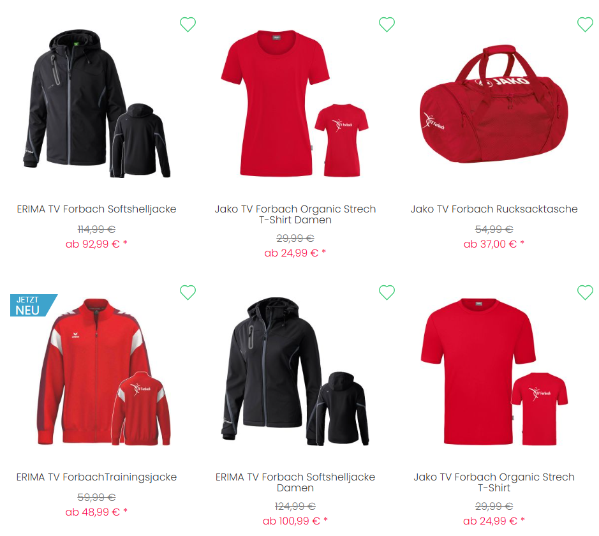Click heart icon for Jako Rucksacktasche
Screen dimensions: 599x536
pyautogui.click(x=585, y=24)
